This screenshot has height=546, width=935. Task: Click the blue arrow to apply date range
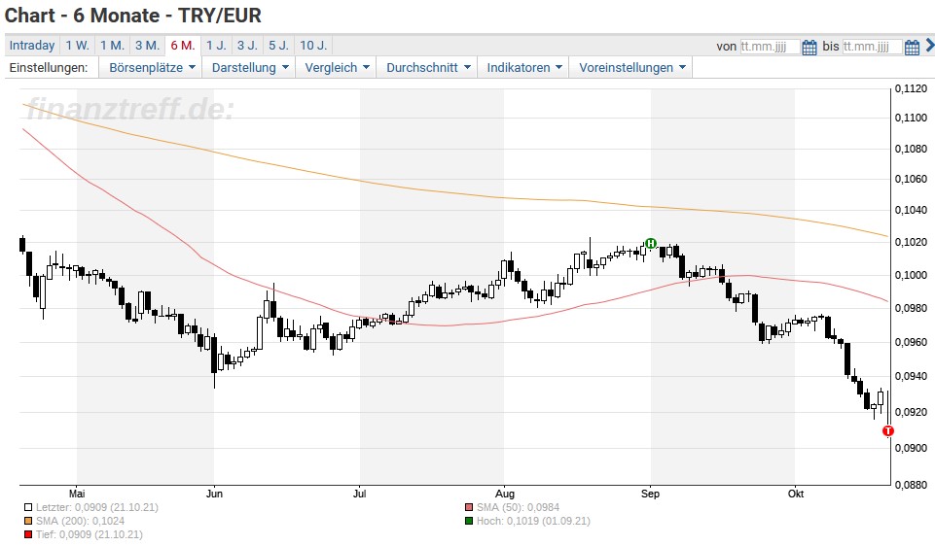[x=929, y=46]
